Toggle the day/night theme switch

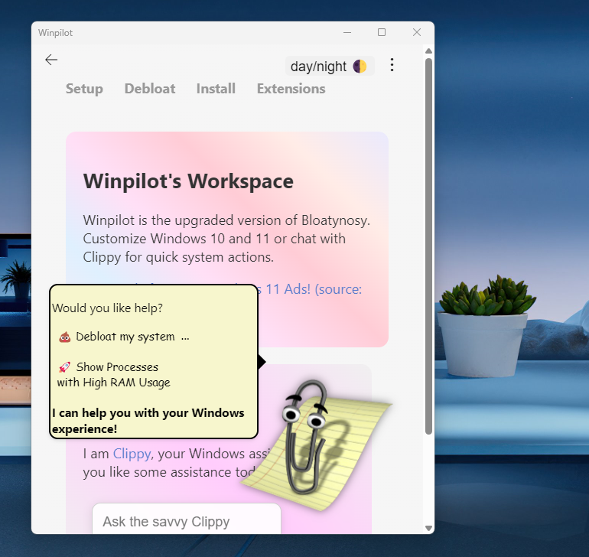[329, 67]
